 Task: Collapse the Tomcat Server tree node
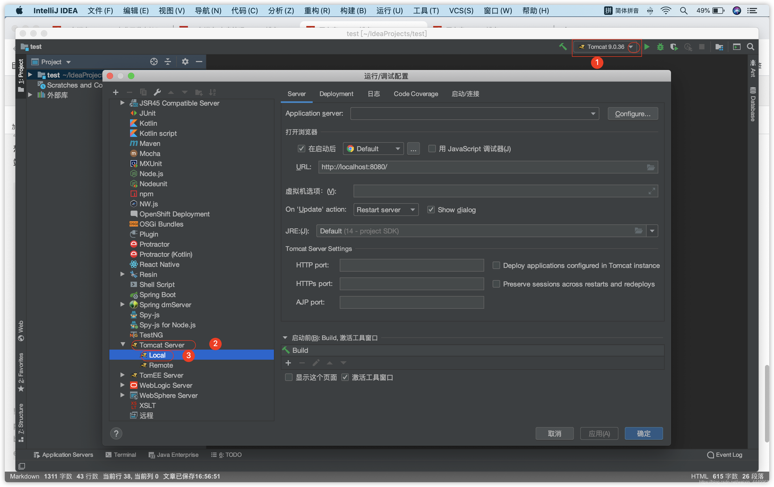[x=122, y=345]
